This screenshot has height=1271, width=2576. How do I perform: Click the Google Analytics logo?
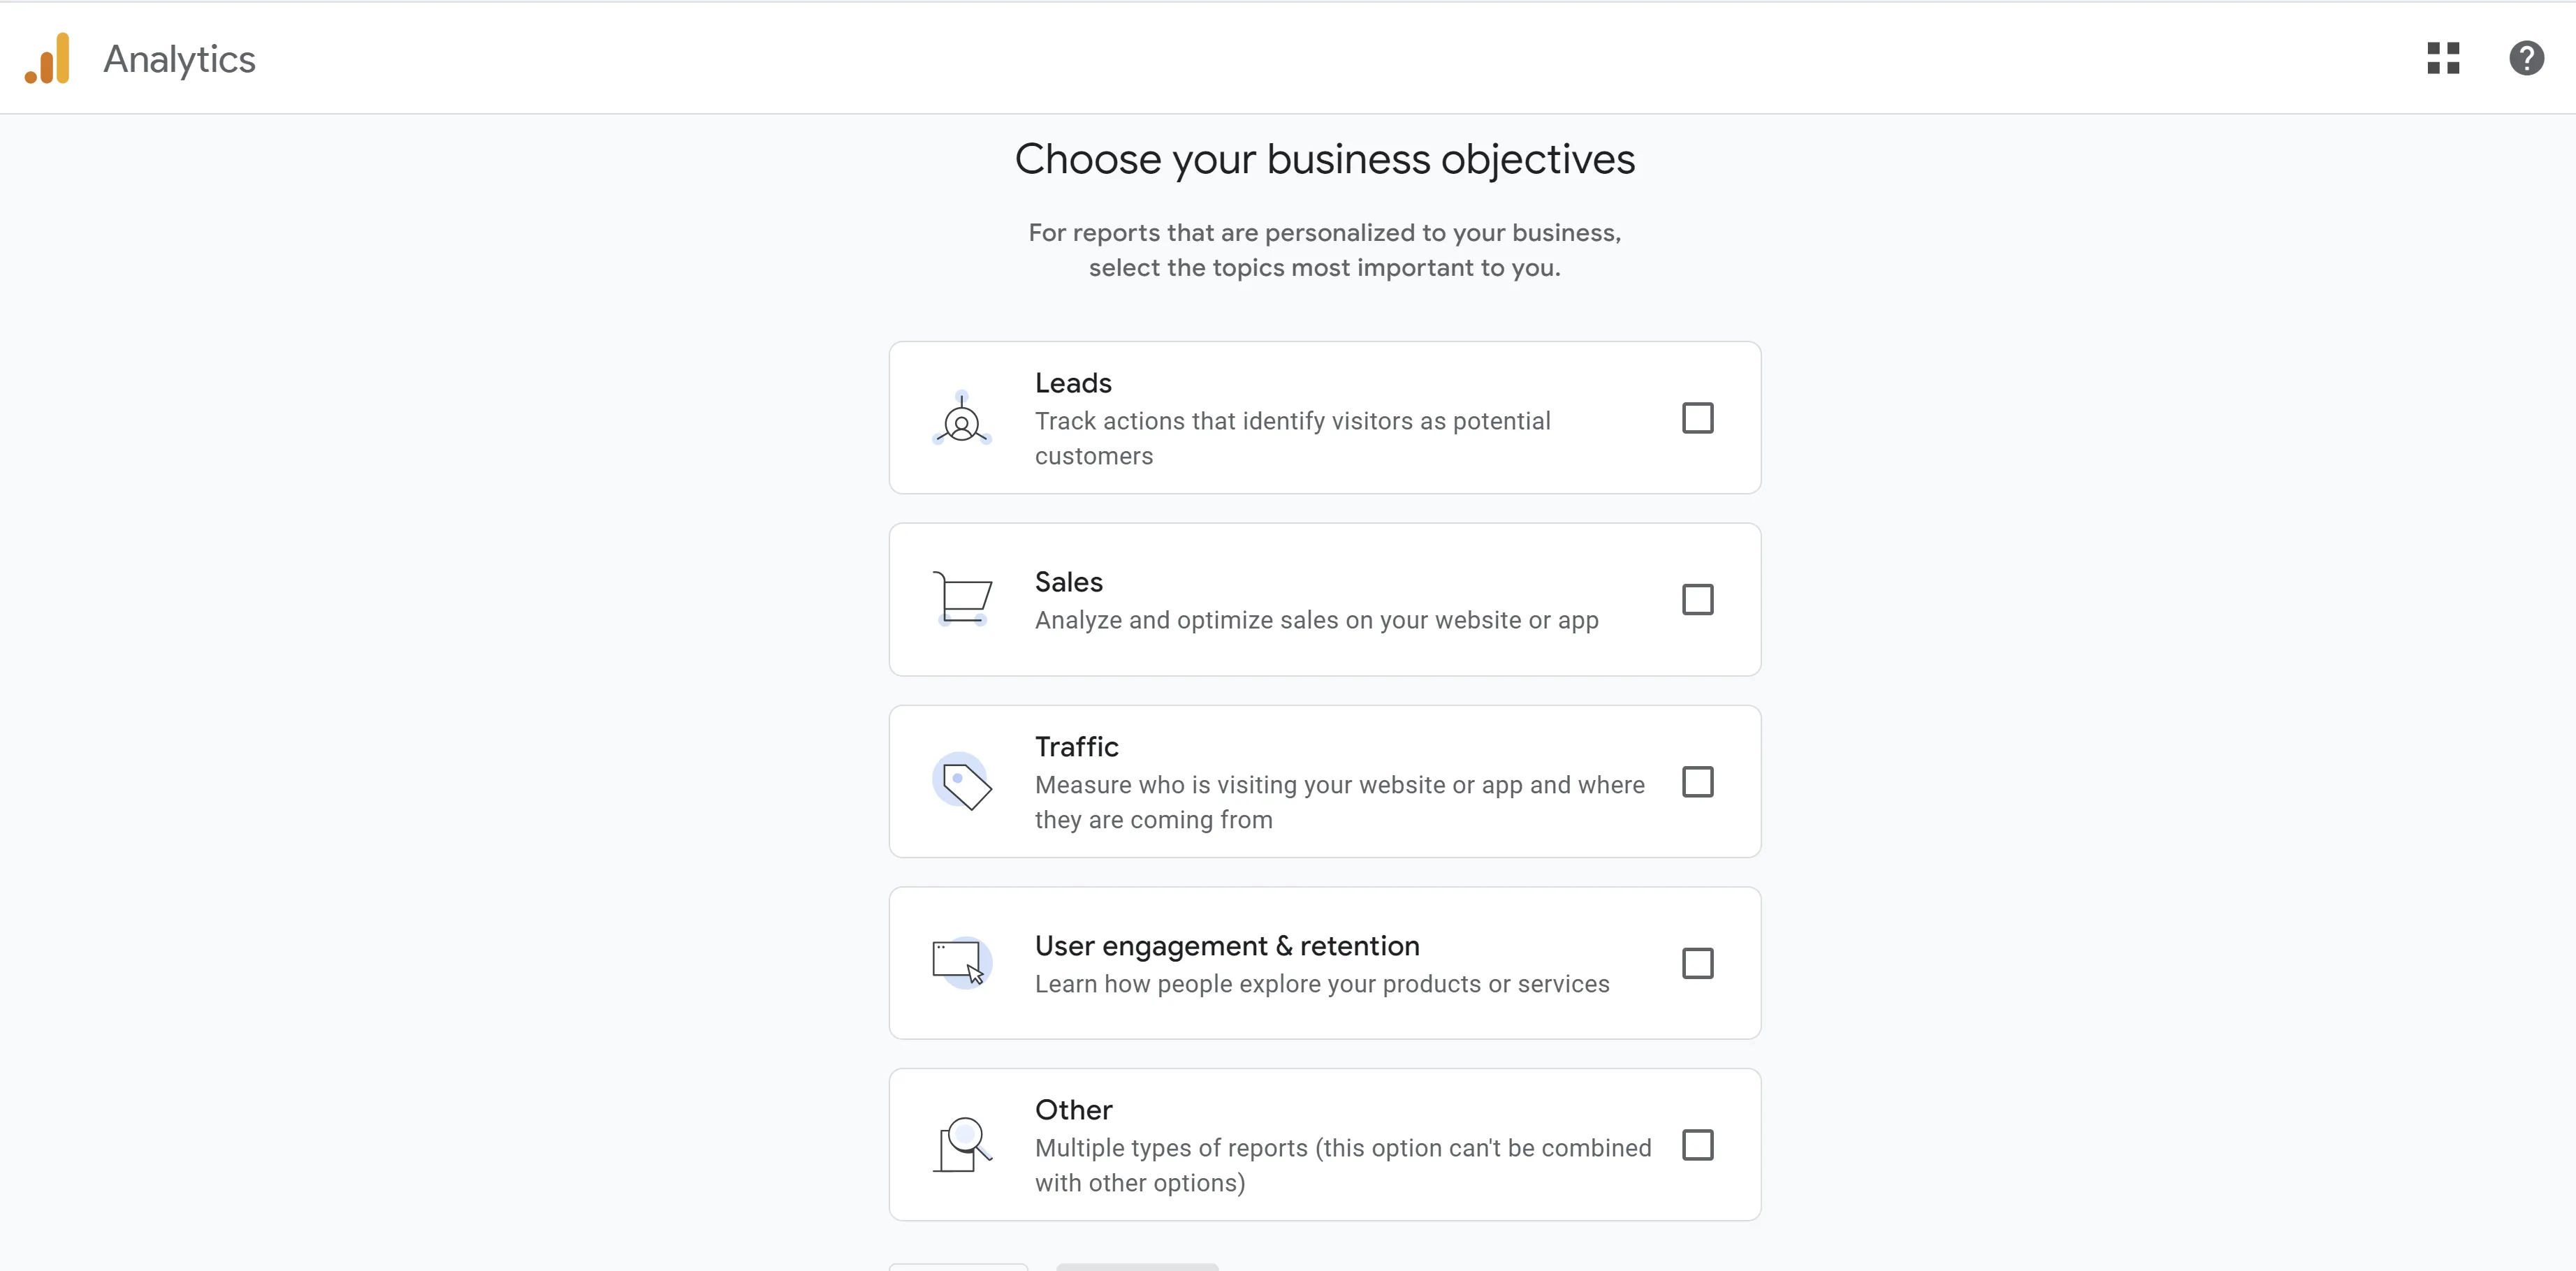tap(48, 59)
